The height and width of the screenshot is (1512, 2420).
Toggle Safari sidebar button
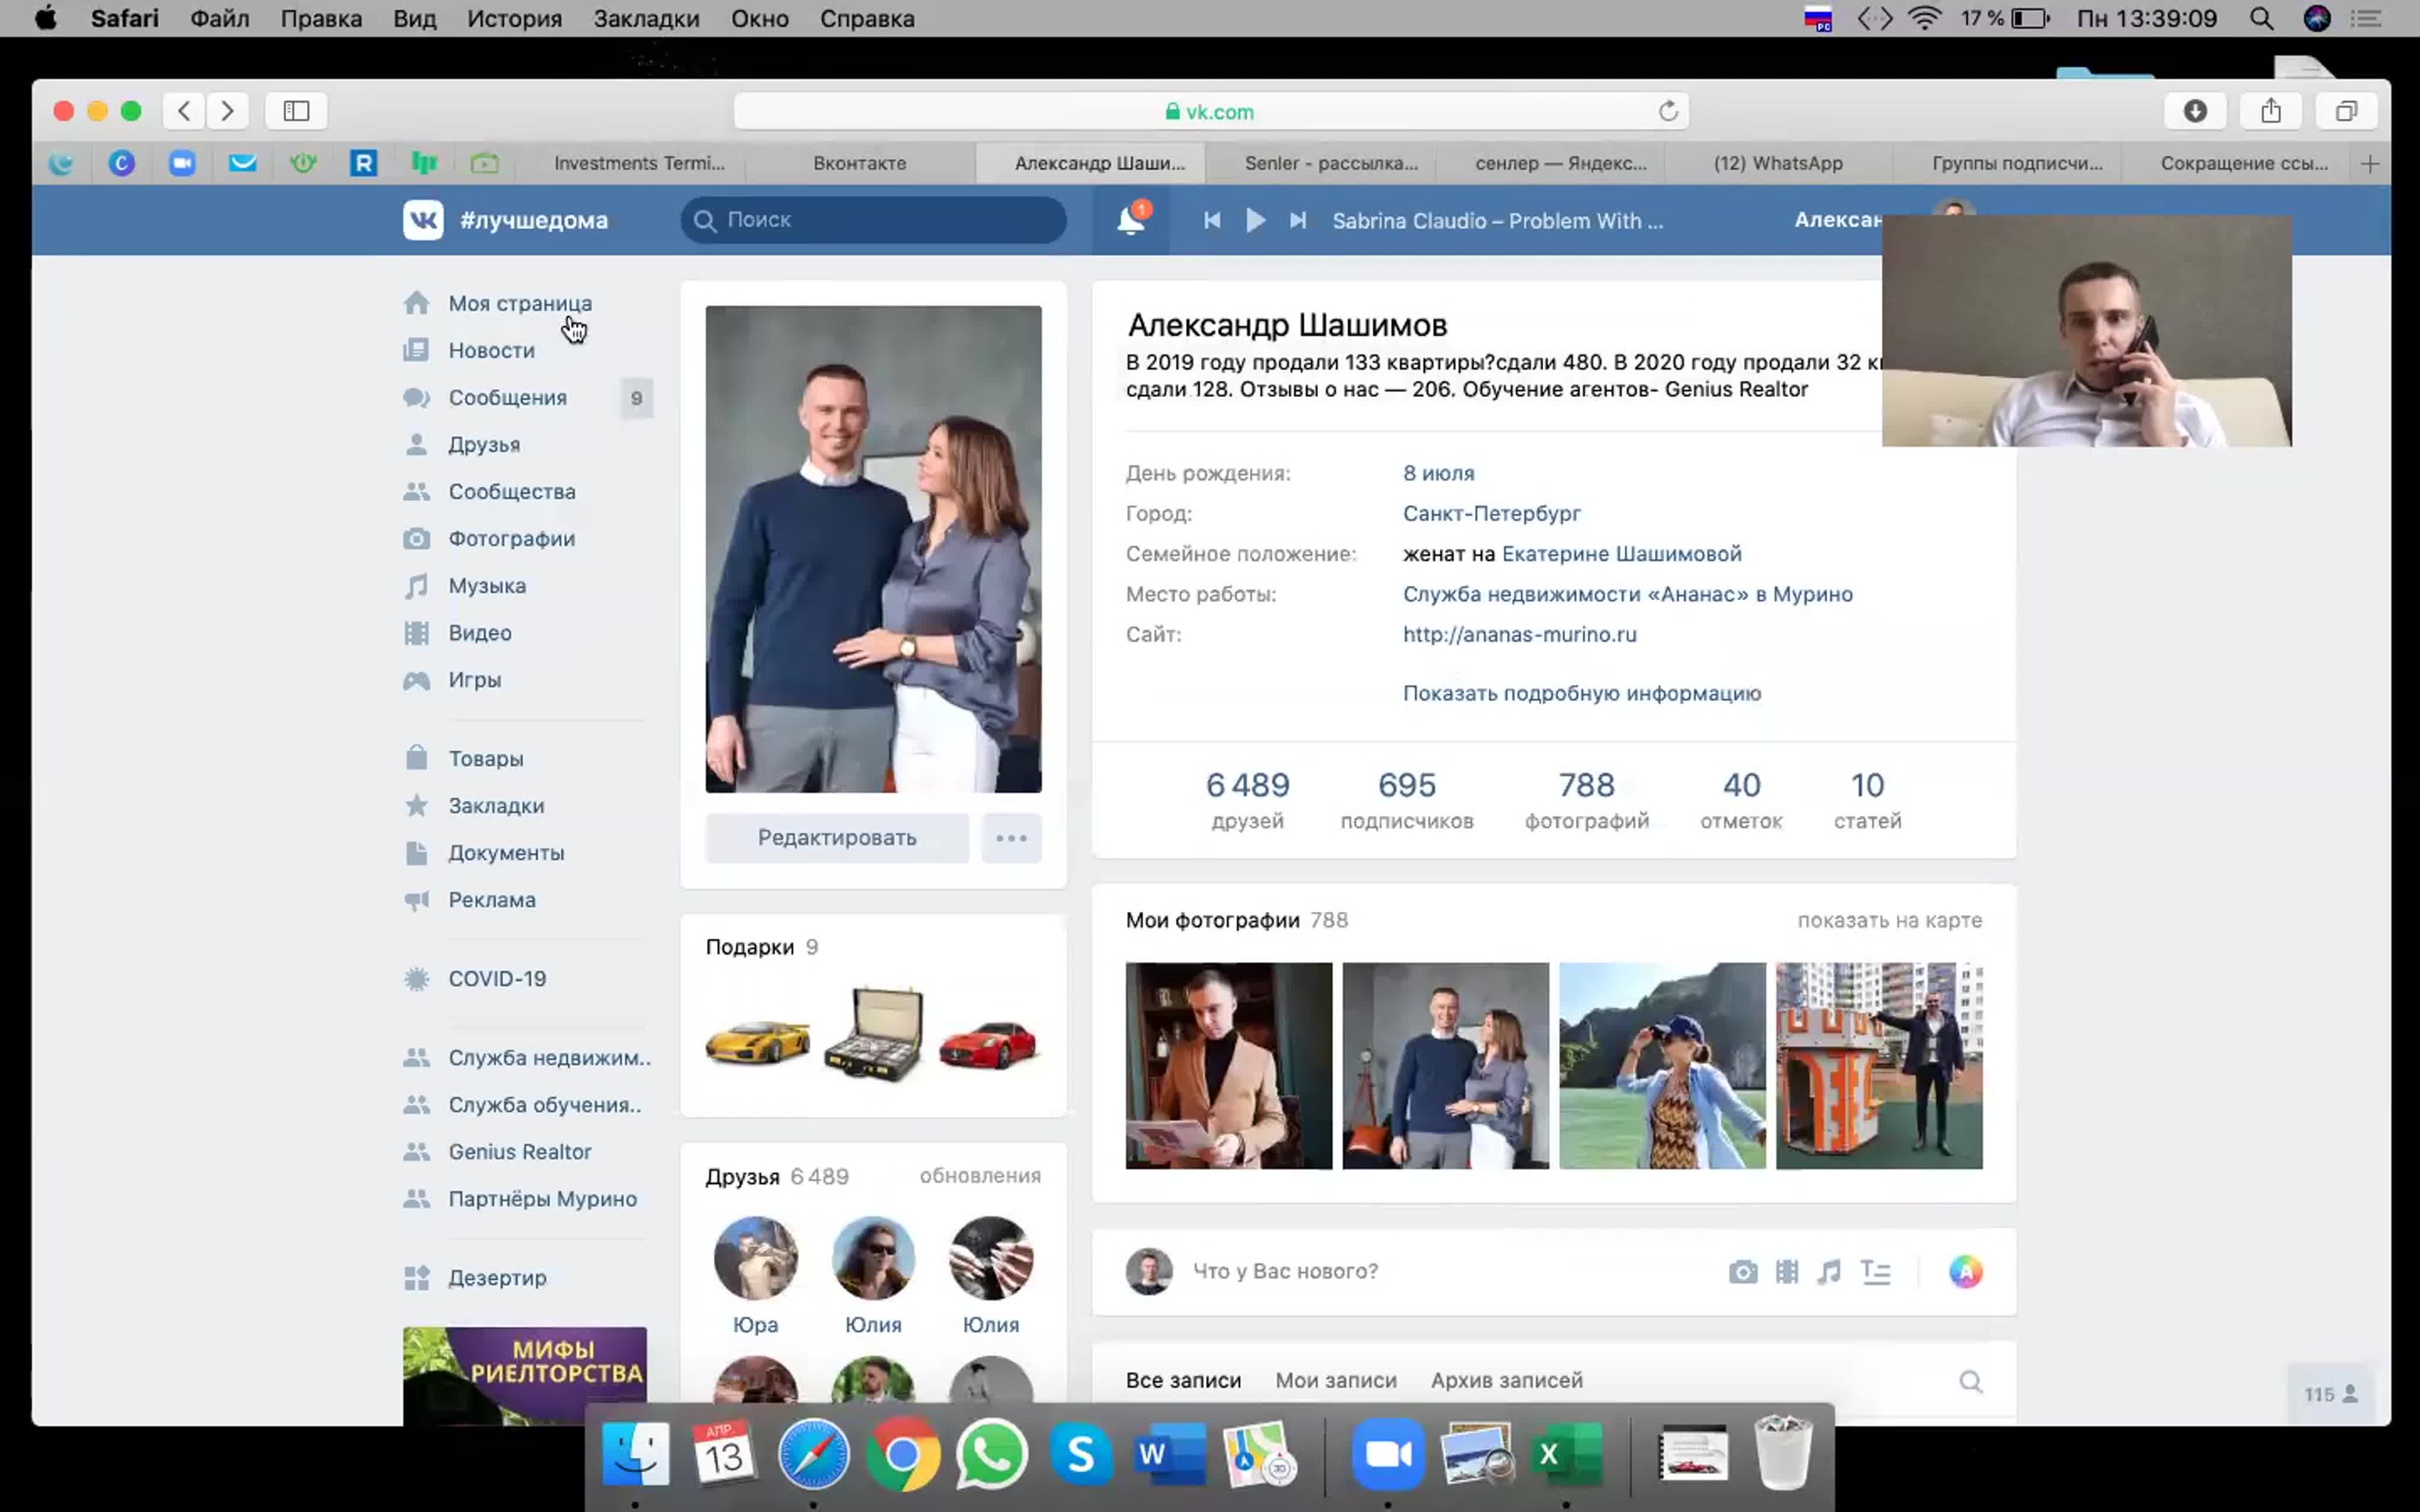click(296, 111)
